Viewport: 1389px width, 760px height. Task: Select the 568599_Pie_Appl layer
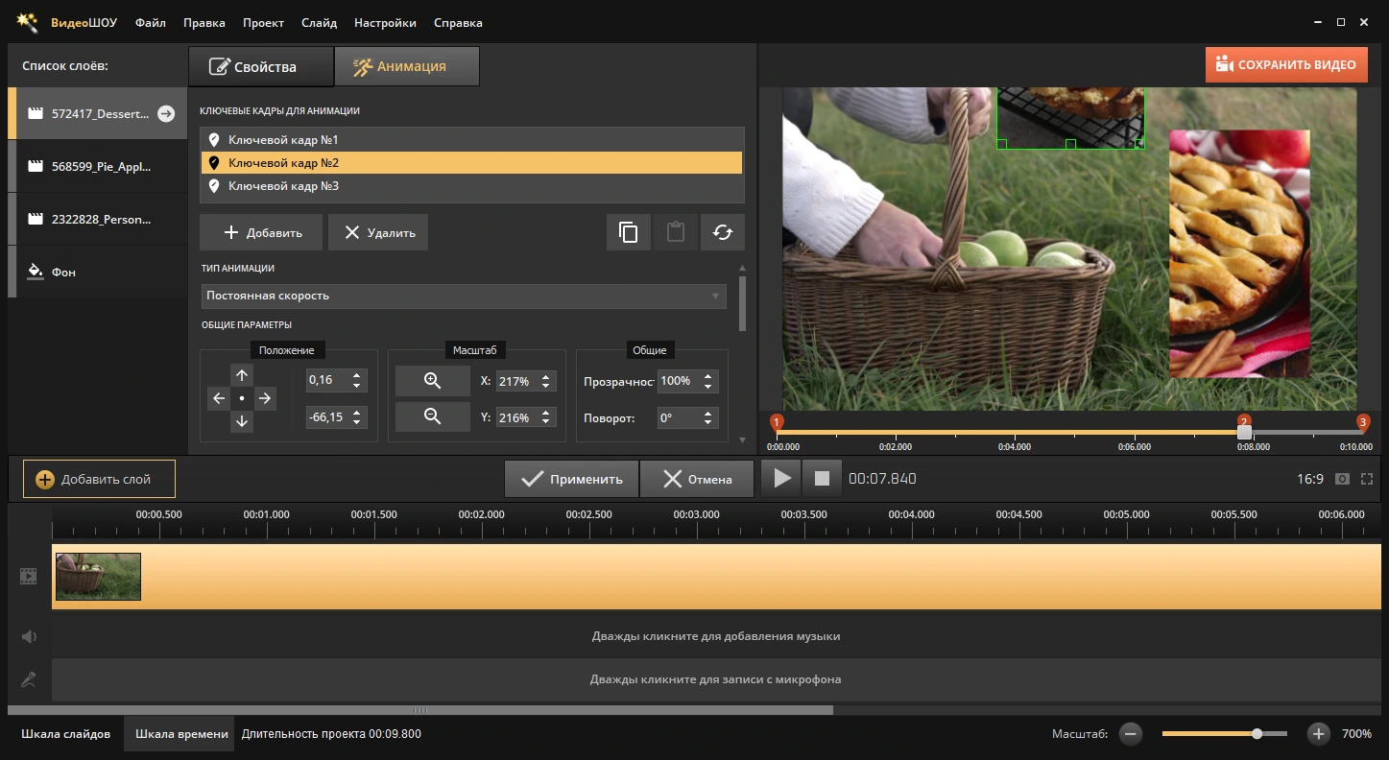(x=98, y=166)
